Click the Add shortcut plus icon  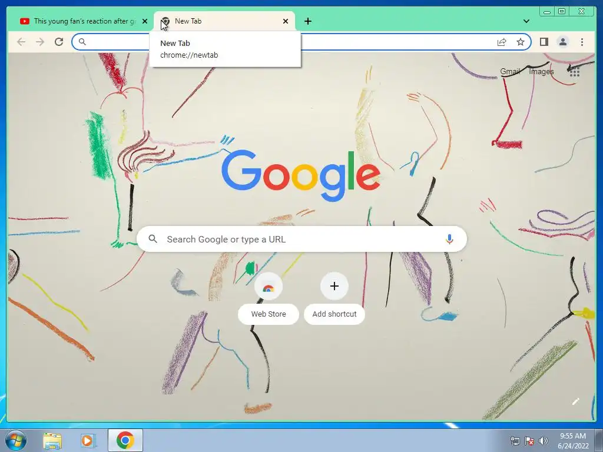point(334,287)
